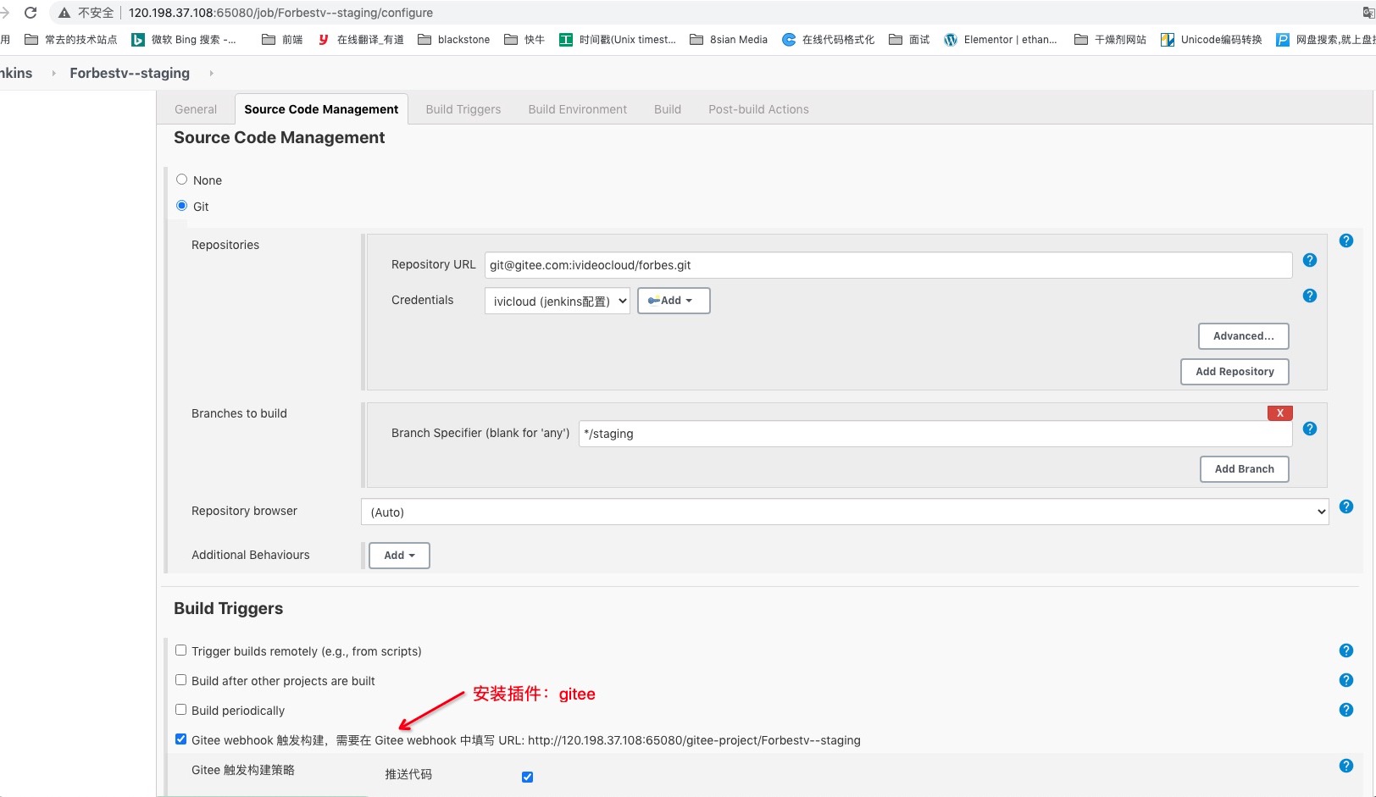Image resolution: width=1376 pixels, height=797 pixels.
Task: Open the Post-build Actions tab
Action: (758, 109)
